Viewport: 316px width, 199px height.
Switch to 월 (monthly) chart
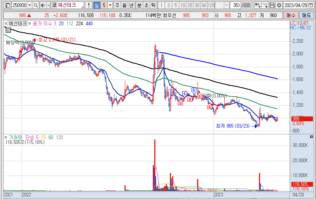point(124,5)
